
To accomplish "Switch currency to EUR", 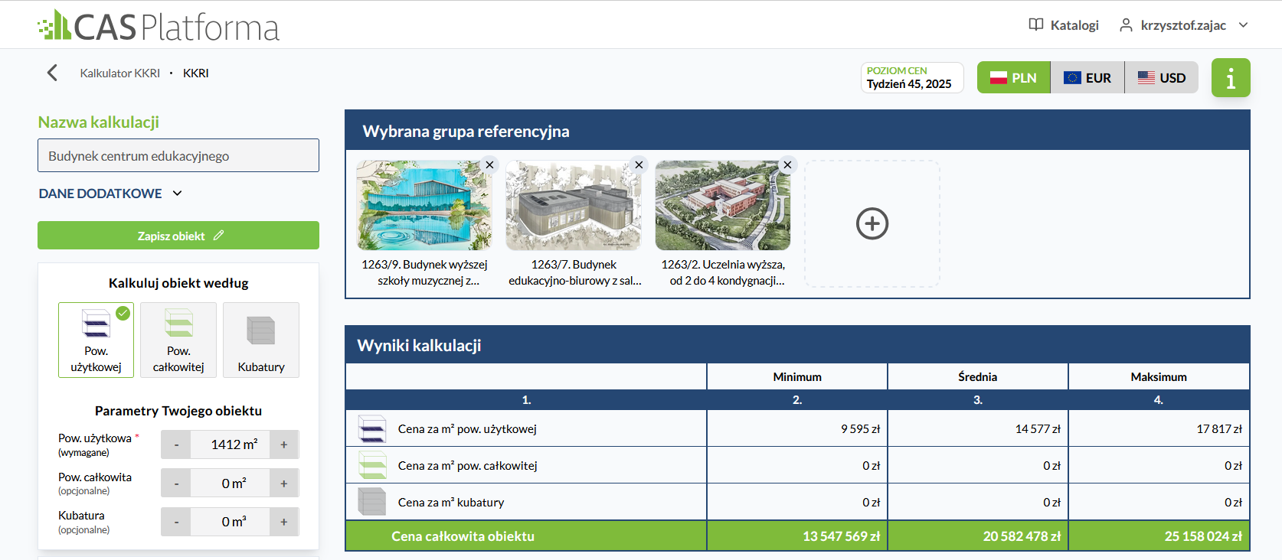I will tap(1087, 78).
